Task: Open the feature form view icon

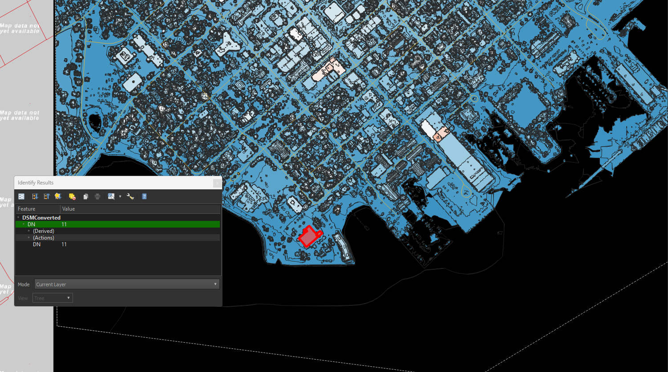Action: pos(21,196)
